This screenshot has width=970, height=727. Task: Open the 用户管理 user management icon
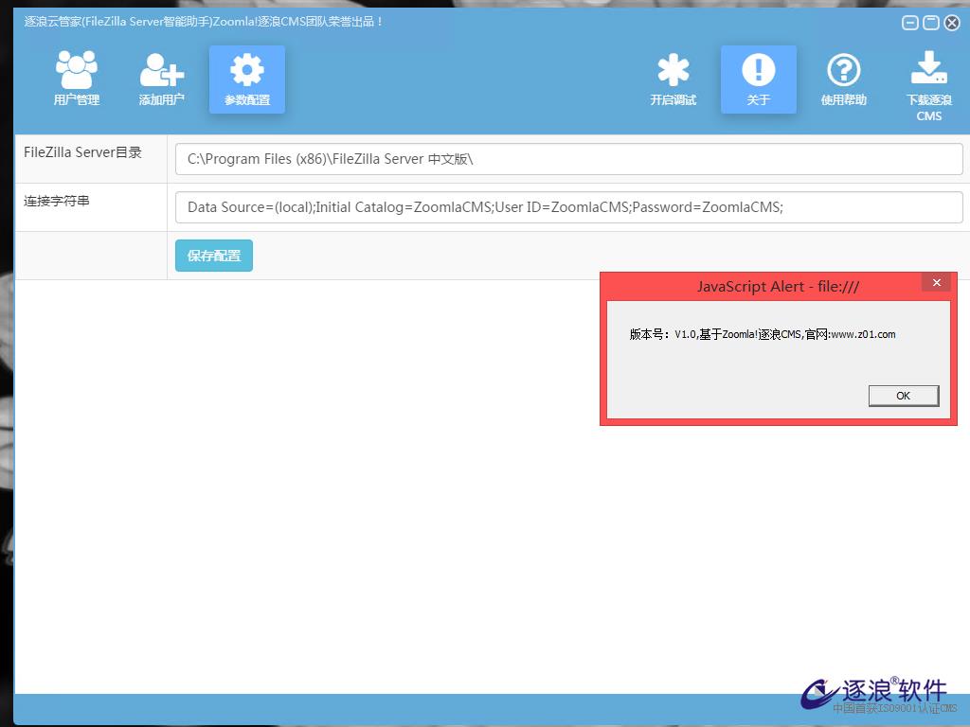point(76,80)
